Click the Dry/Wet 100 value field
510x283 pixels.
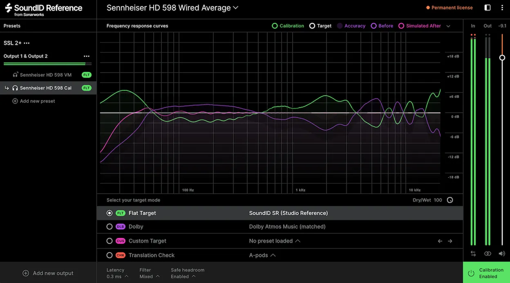(438, 200)
